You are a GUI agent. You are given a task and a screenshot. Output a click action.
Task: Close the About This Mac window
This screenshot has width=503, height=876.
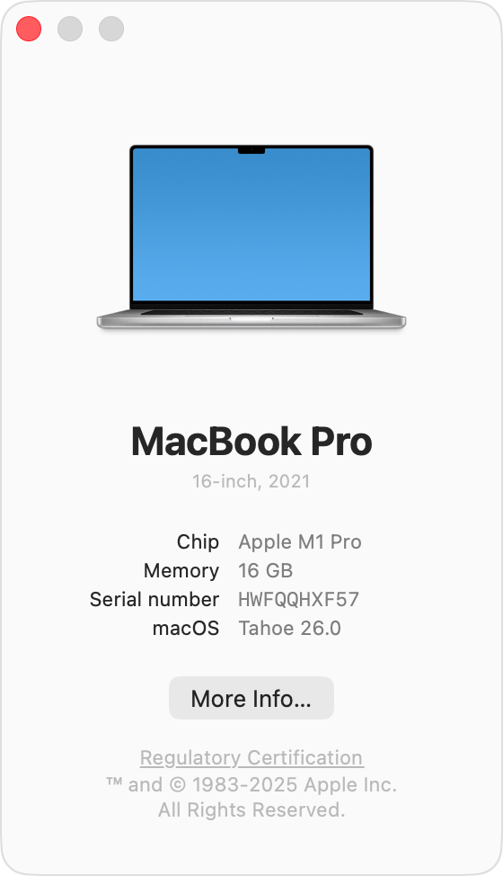coord(29,29)
